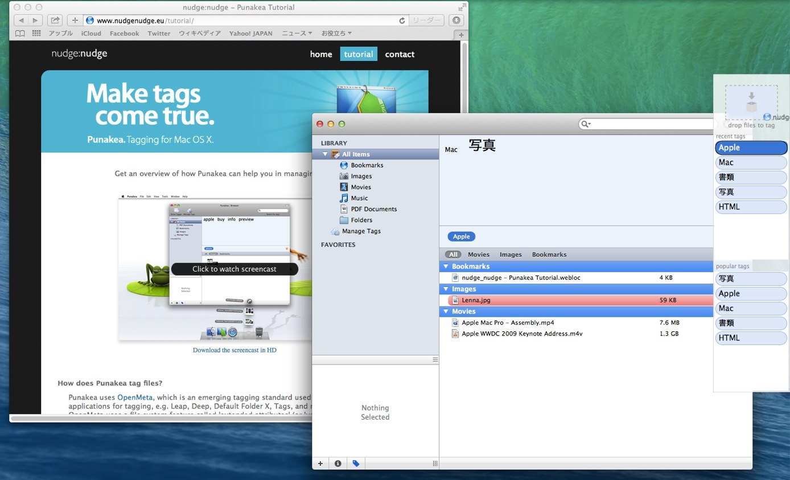Viewport: 790px width, 480px height.
Task: Go forward with Safari's forward arrow
Action: click(35, 20)
